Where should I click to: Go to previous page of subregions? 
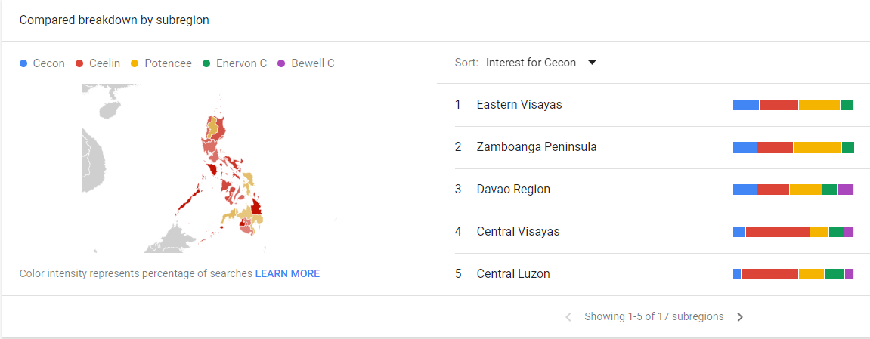coord(568,317)
